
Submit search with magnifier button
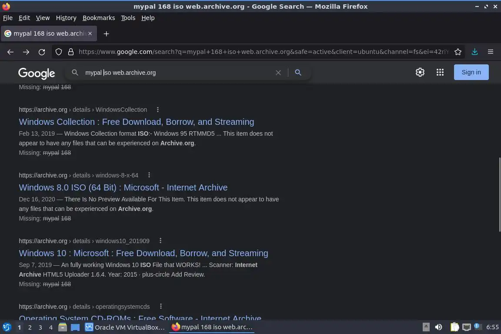pyautogui.click(x=298, y=73)
